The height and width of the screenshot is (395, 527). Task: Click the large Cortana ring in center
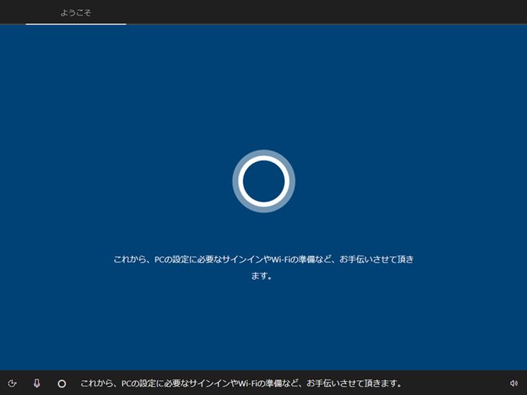pos(264,181)
